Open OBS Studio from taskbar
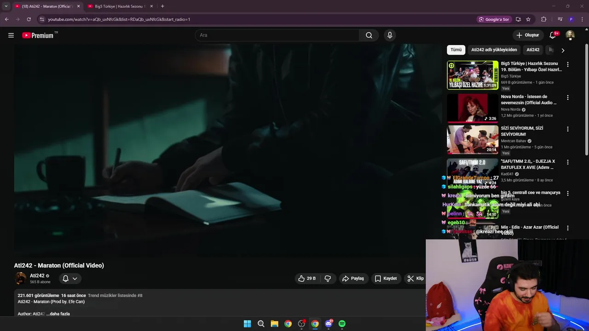This screenshot has width=589, height=331. (x=301, y=324)
